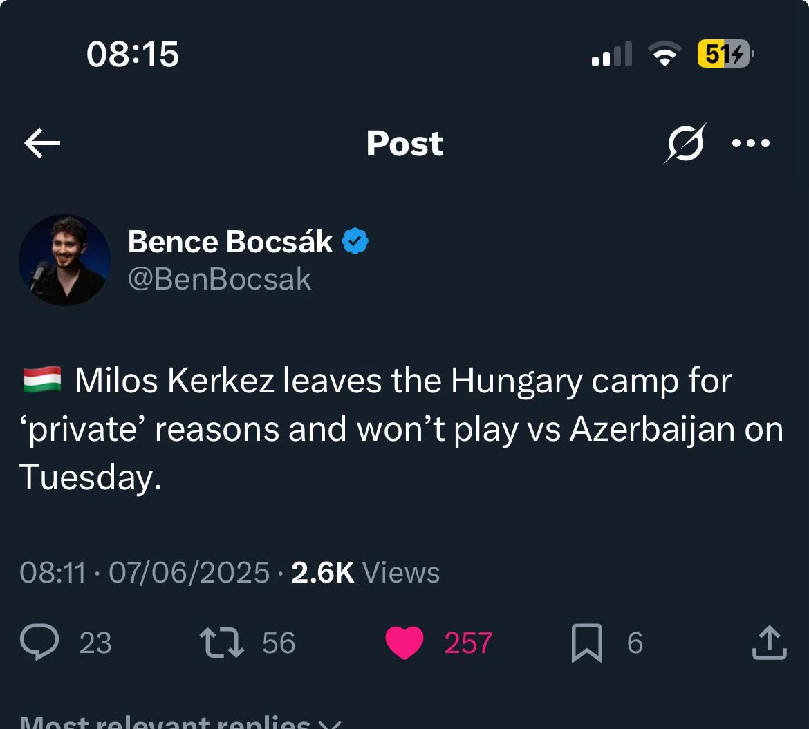Open the Grok icon
The image size is (809, 729).
point(685,143)
